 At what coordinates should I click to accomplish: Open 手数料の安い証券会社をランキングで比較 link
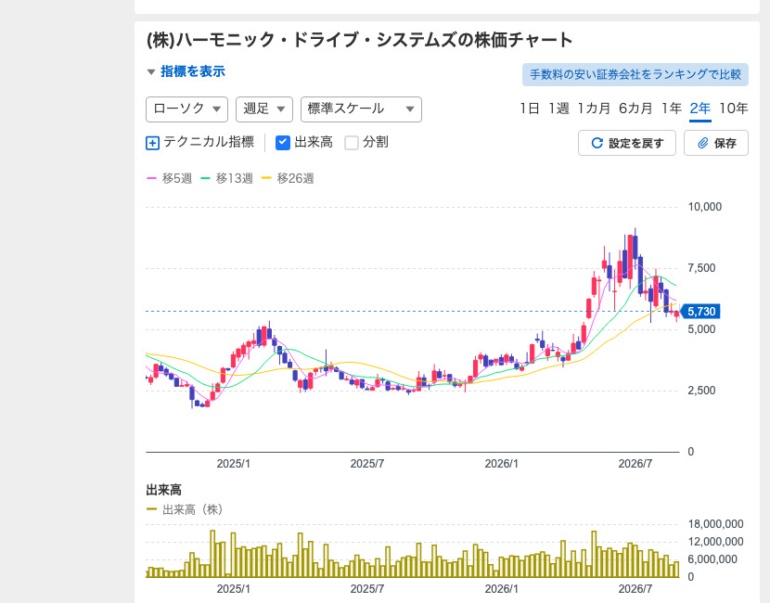(x=635, y=74)
